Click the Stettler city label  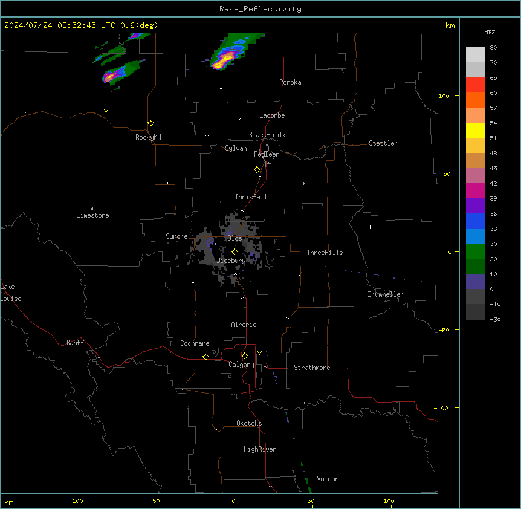(x=383, y=143)
